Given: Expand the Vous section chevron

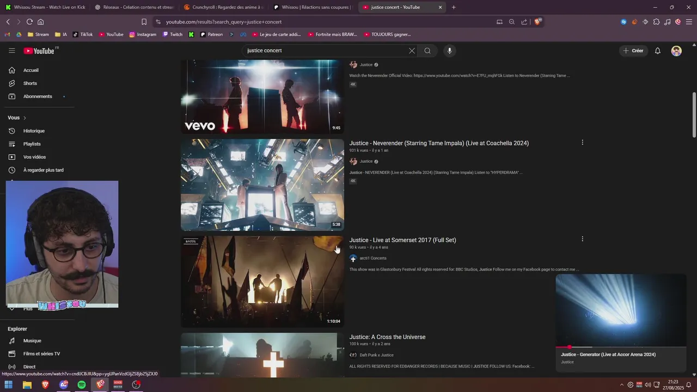Looking at the screenshot, I should point(25,118).
